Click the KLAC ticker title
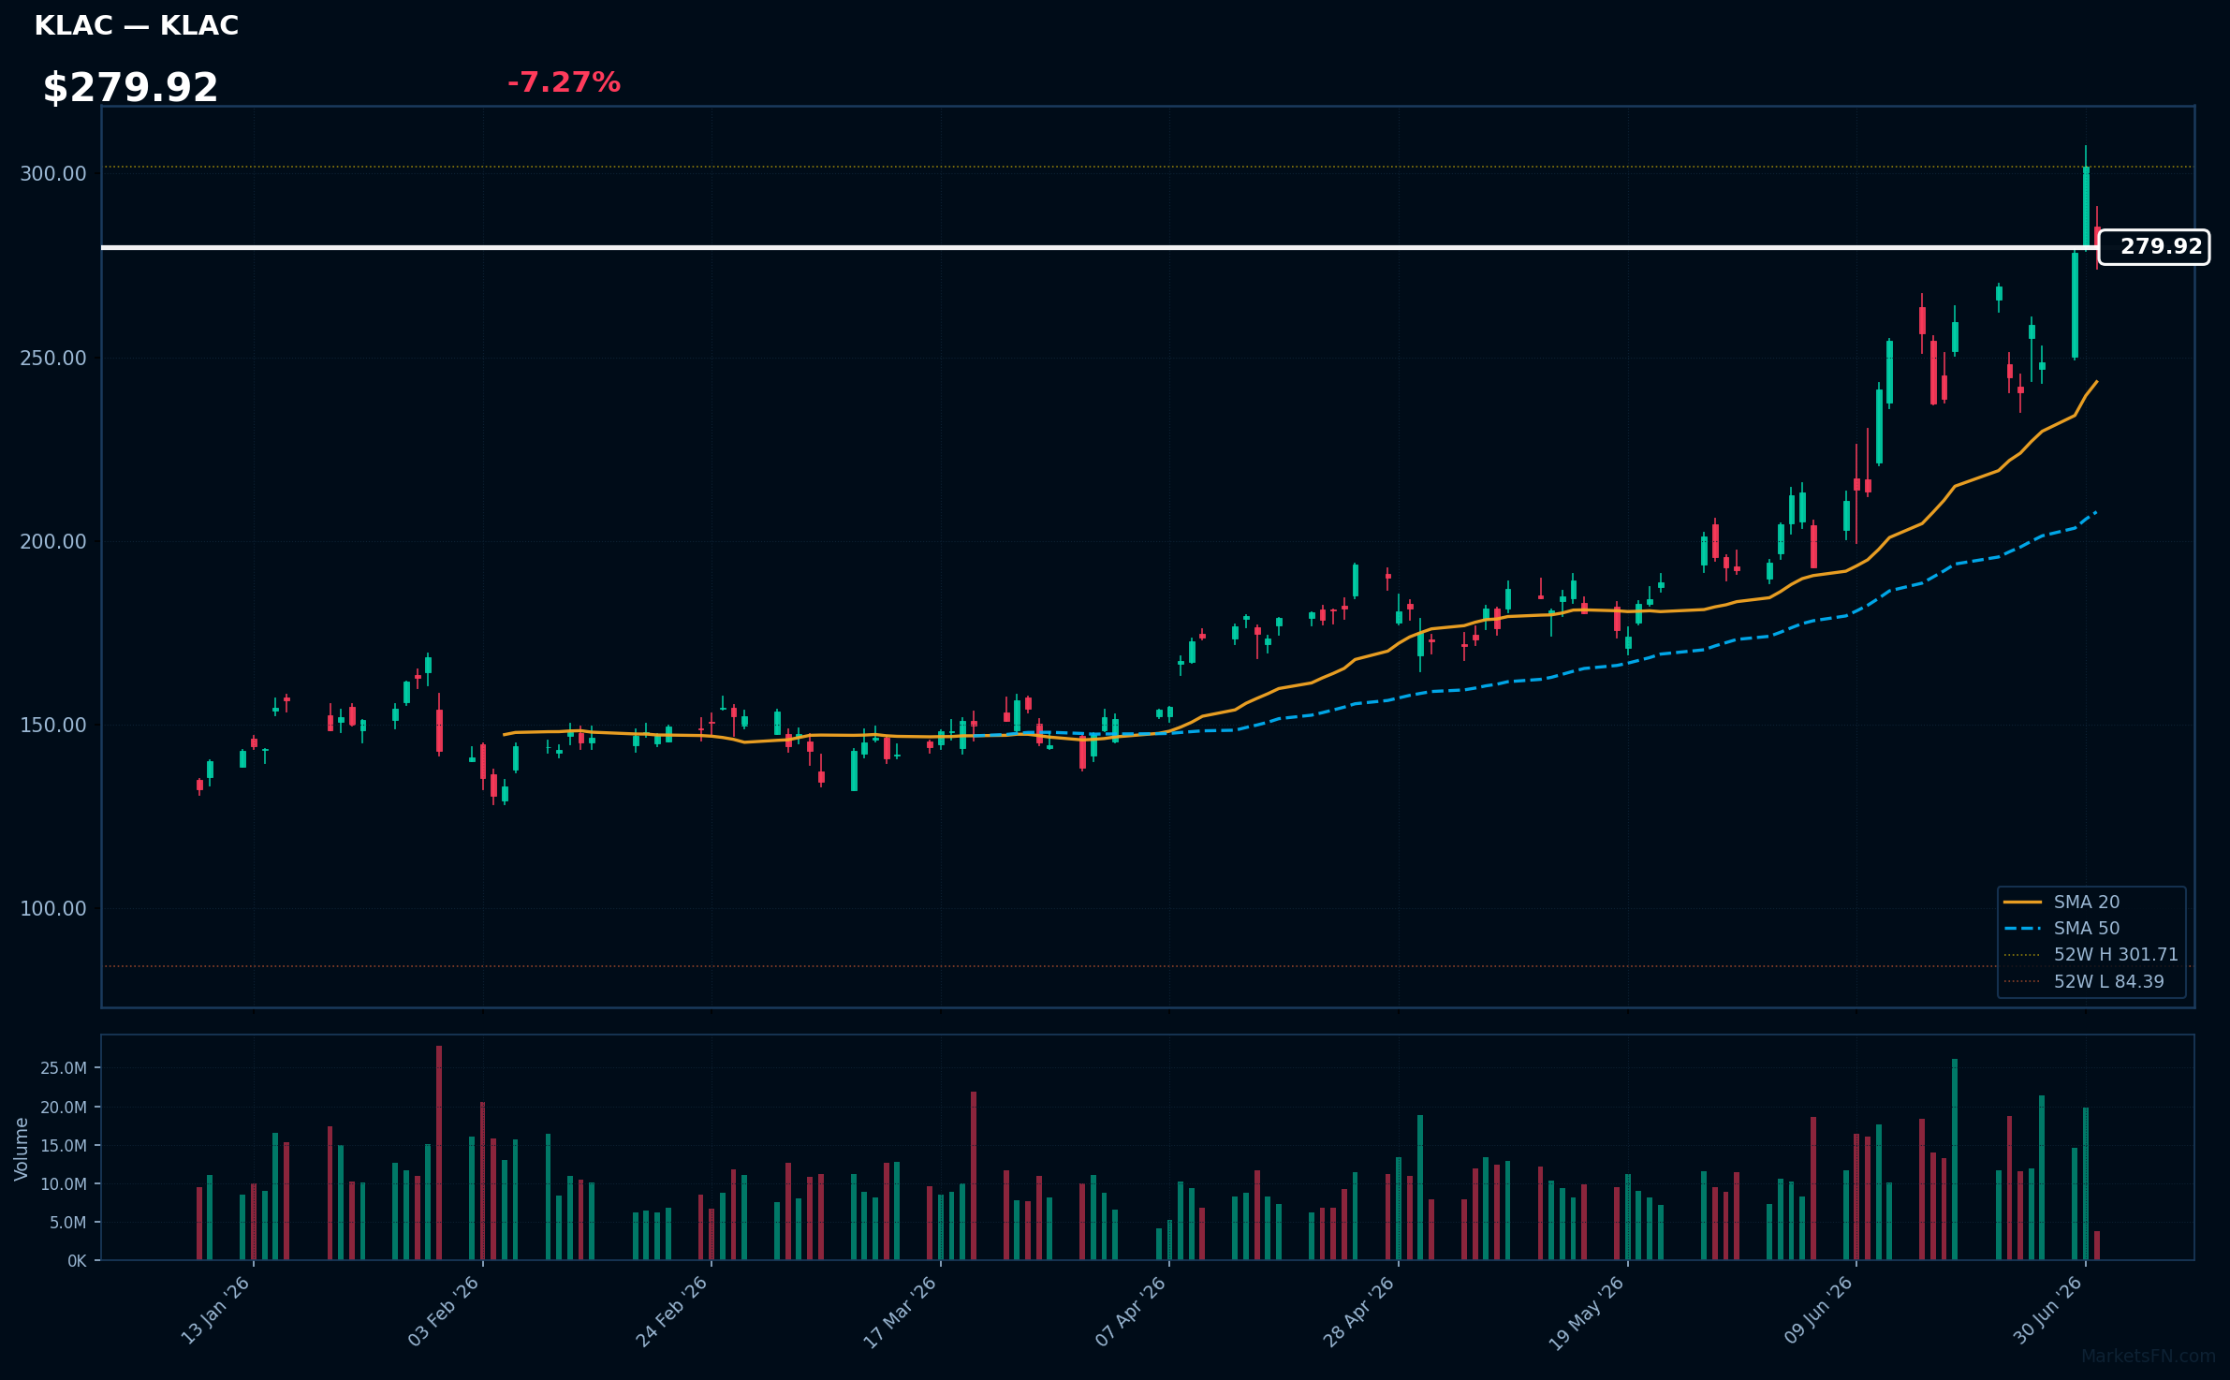Viewport: 2230px width, 1380px height. [x=137, y=25]
